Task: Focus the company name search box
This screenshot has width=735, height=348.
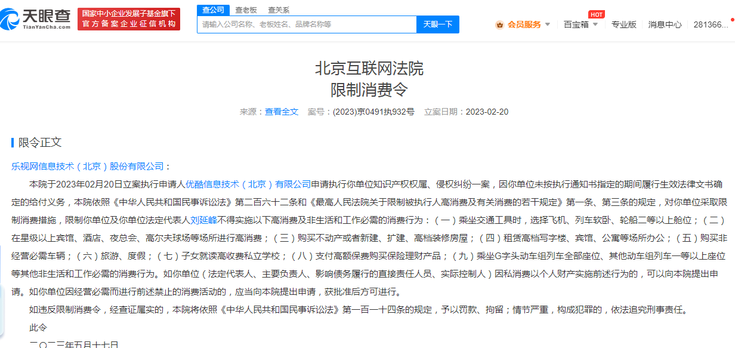Action: tap(307, 24)
